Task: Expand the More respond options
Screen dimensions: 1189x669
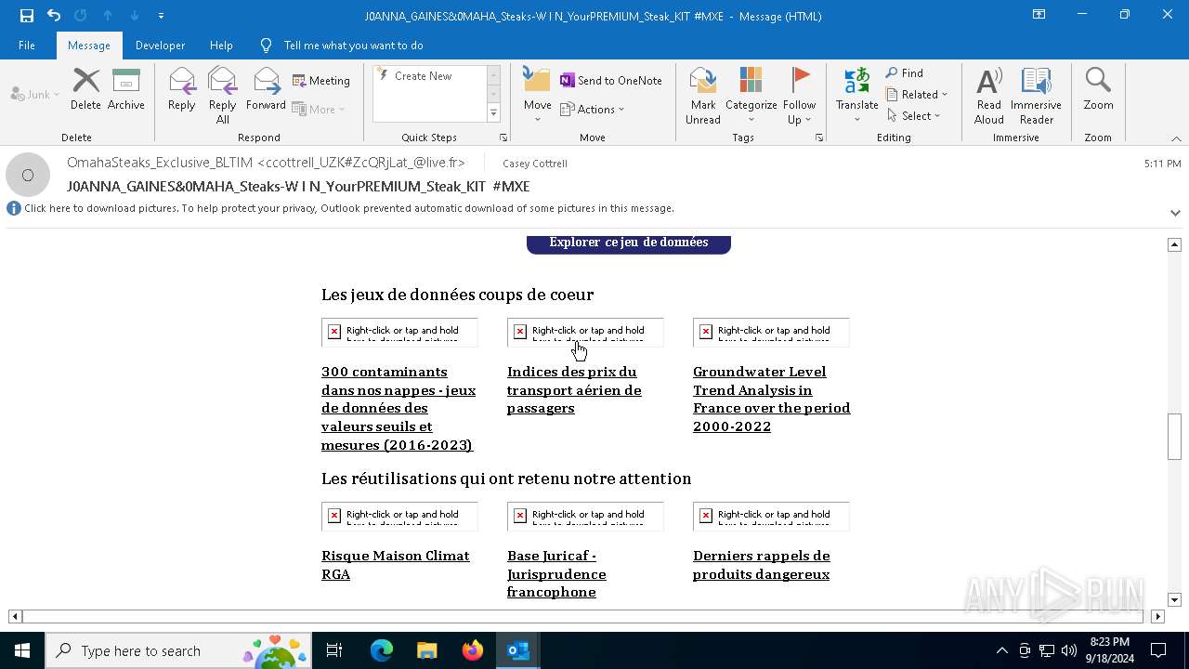Action: pyautogui.click(x=320, y=110)
